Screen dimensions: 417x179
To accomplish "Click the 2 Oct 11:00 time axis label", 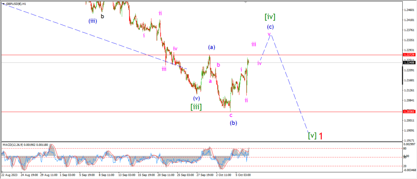I will click(223, 175).
